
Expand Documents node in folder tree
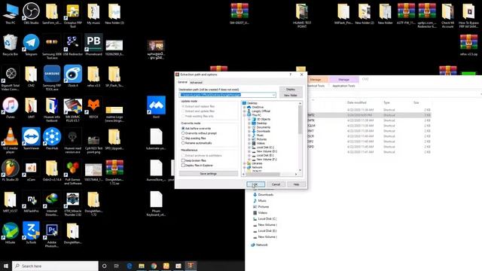tap(249, 127)
